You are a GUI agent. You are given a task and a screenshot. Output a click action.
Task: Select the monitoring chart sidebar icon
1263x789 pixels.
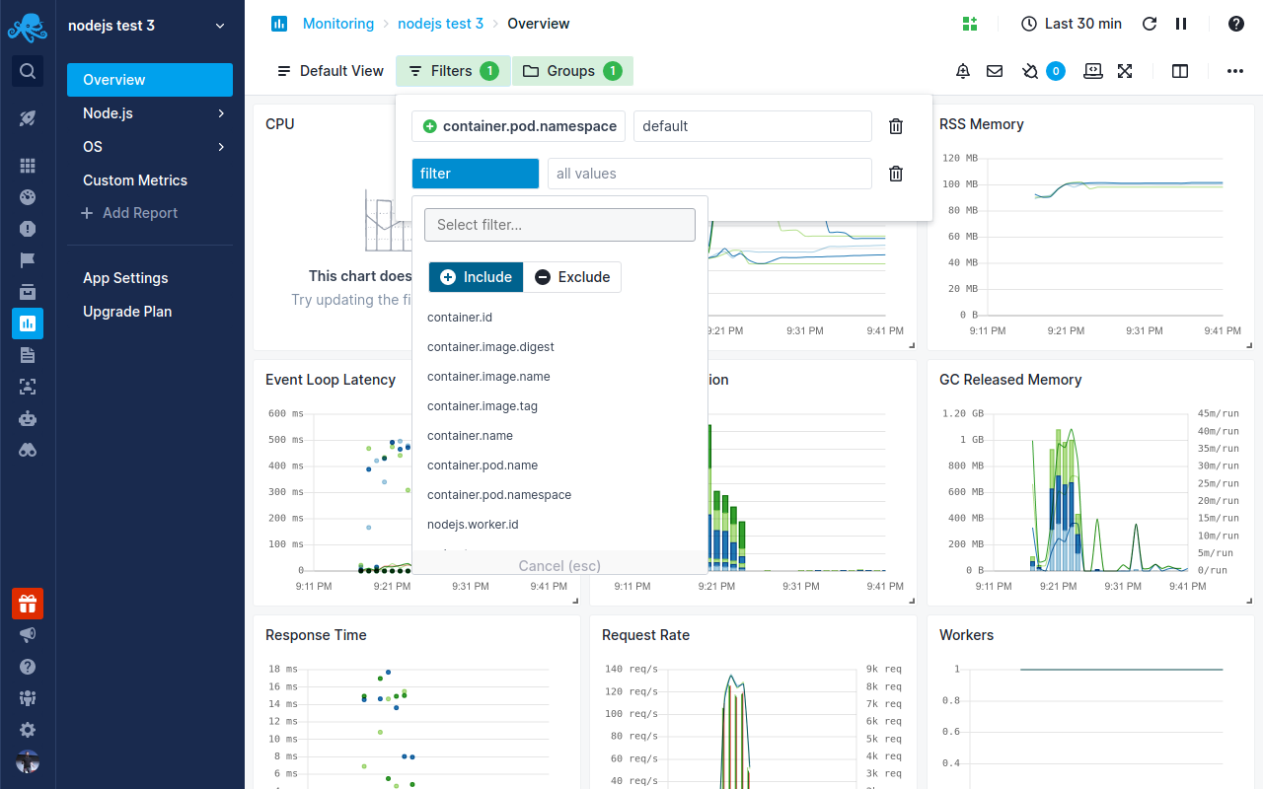tap(28, 323)
